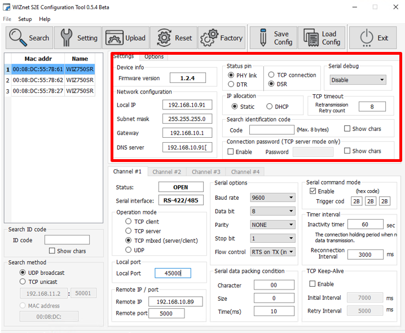Click the Save Config toolbar button
The height and width of the screenshot is (333, 405).
point(273,38)
